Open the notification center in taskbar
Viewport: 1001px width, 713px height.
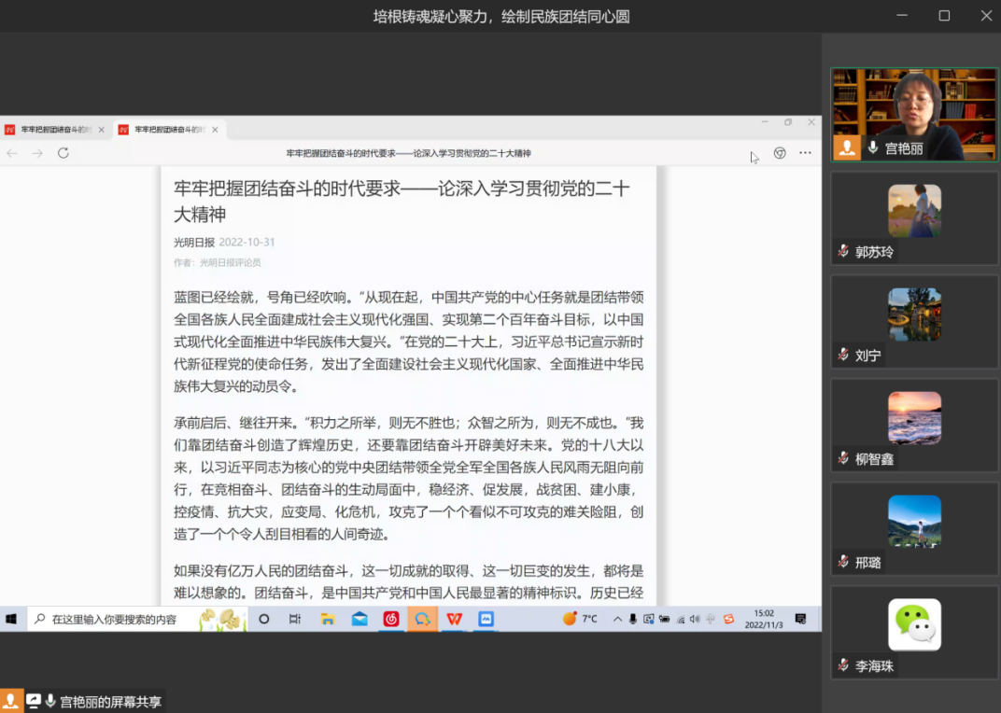pos(800,619)
